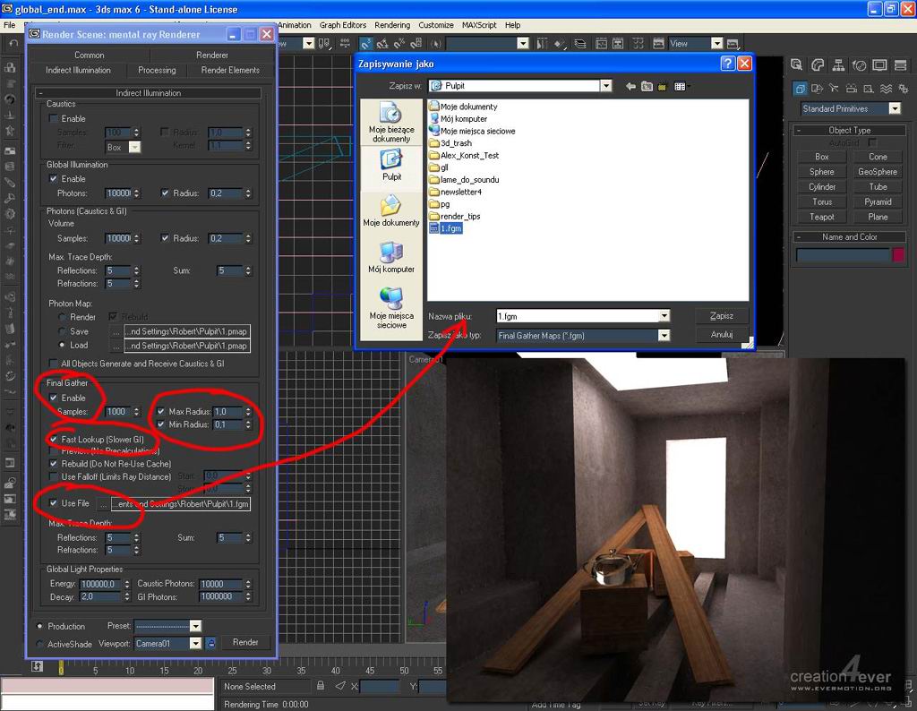Open the Display command panel tab

point(879,65)
